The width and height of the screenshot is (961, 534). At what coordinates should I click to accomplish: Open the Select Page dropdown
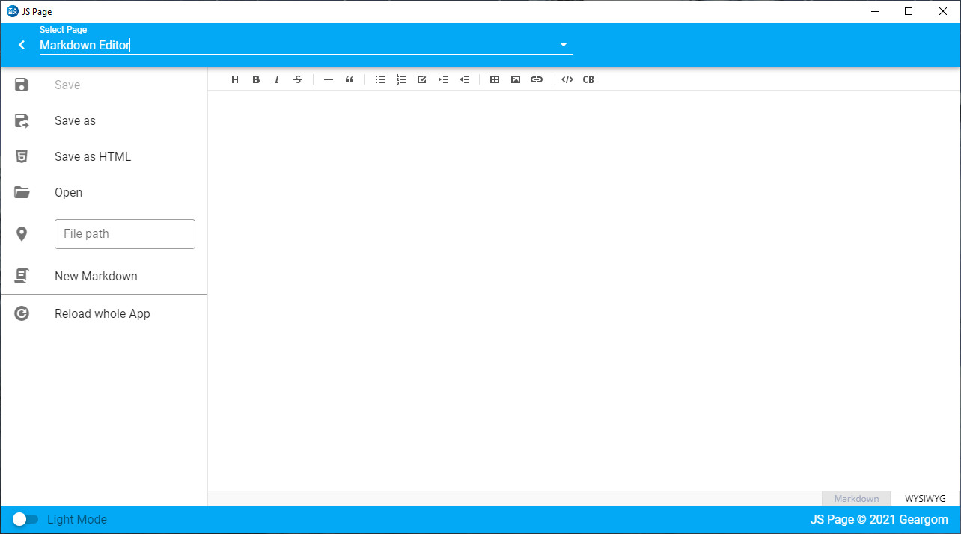(x=562, y=44)
